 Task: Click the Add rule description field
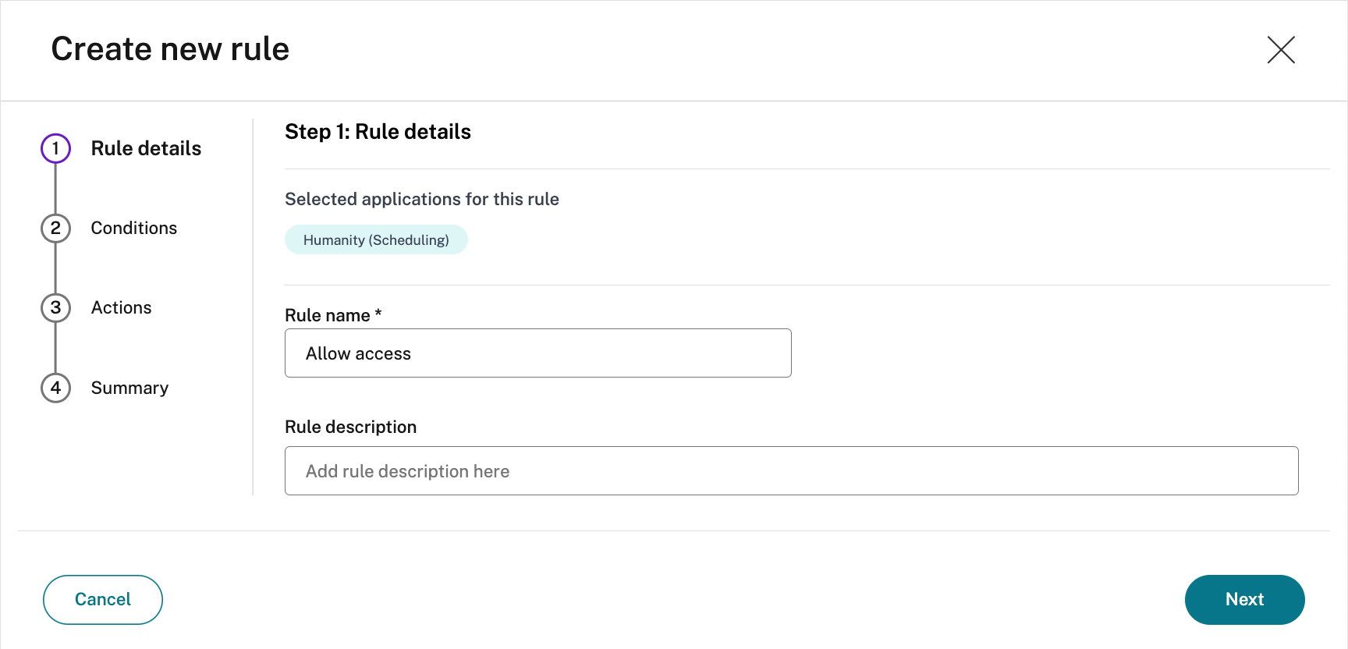[791, 471]
